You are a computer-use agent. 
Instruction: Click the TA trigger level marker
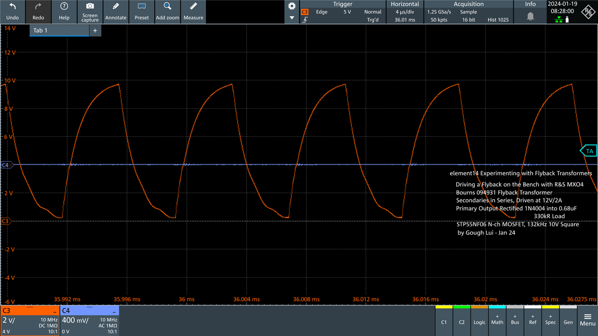589,151
